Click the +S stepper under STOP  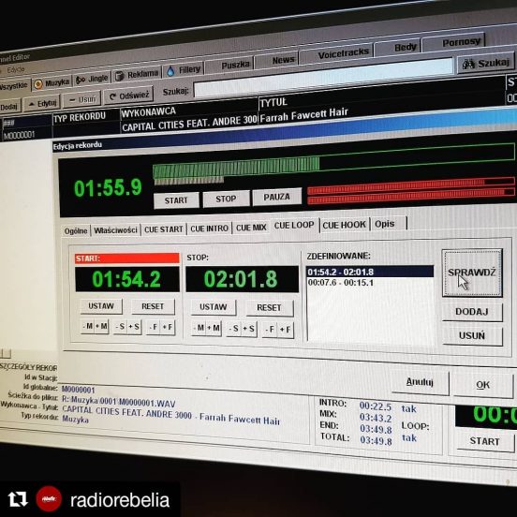[249, 329]
